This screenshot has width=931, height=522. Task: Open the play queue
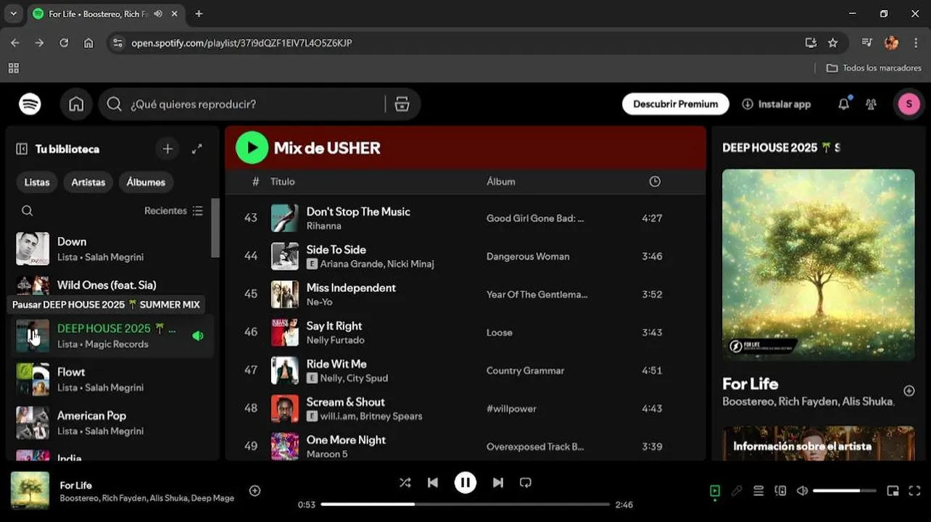tap(758, 491)
